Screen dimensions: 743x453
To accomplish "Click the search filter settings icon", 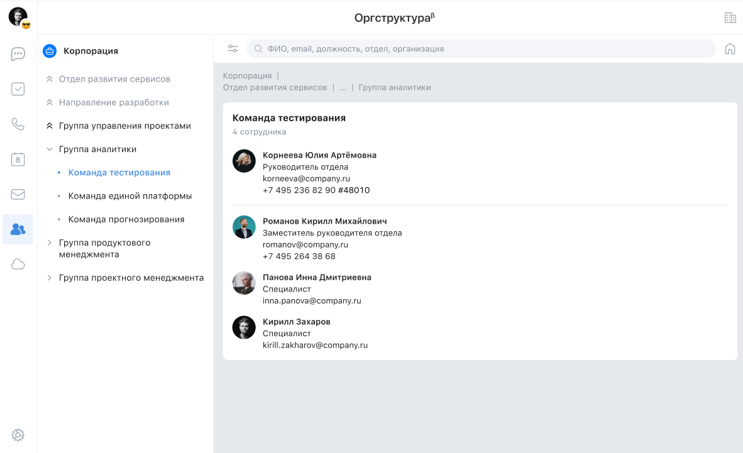I will [x=233, y=49].
